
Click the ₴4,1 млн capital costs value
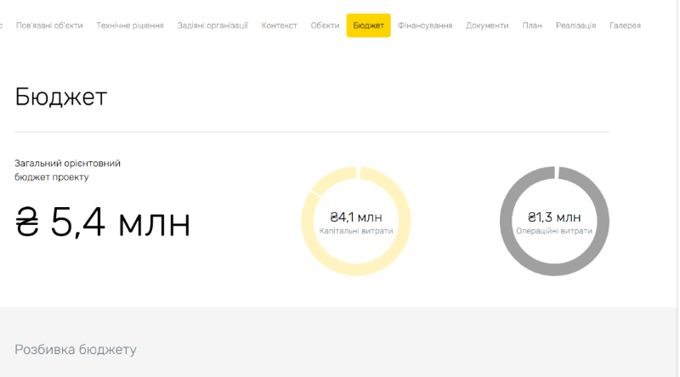[355, 217]
